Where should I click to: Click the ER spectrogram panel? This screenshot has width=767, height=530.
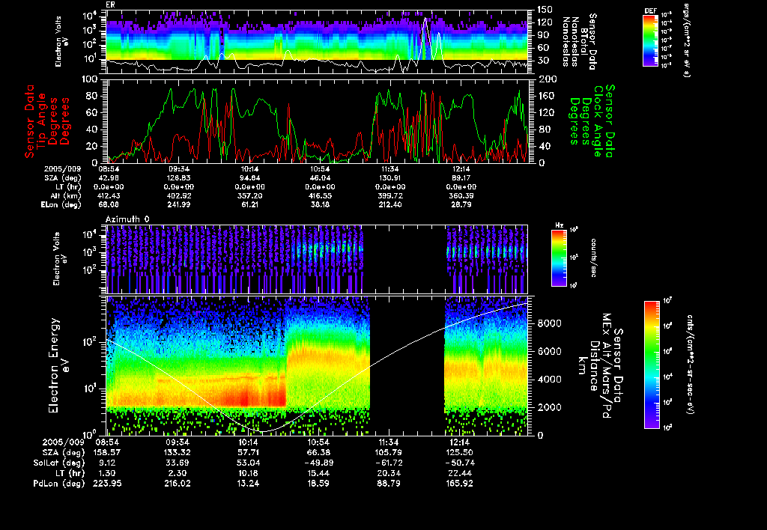point(317,42)
